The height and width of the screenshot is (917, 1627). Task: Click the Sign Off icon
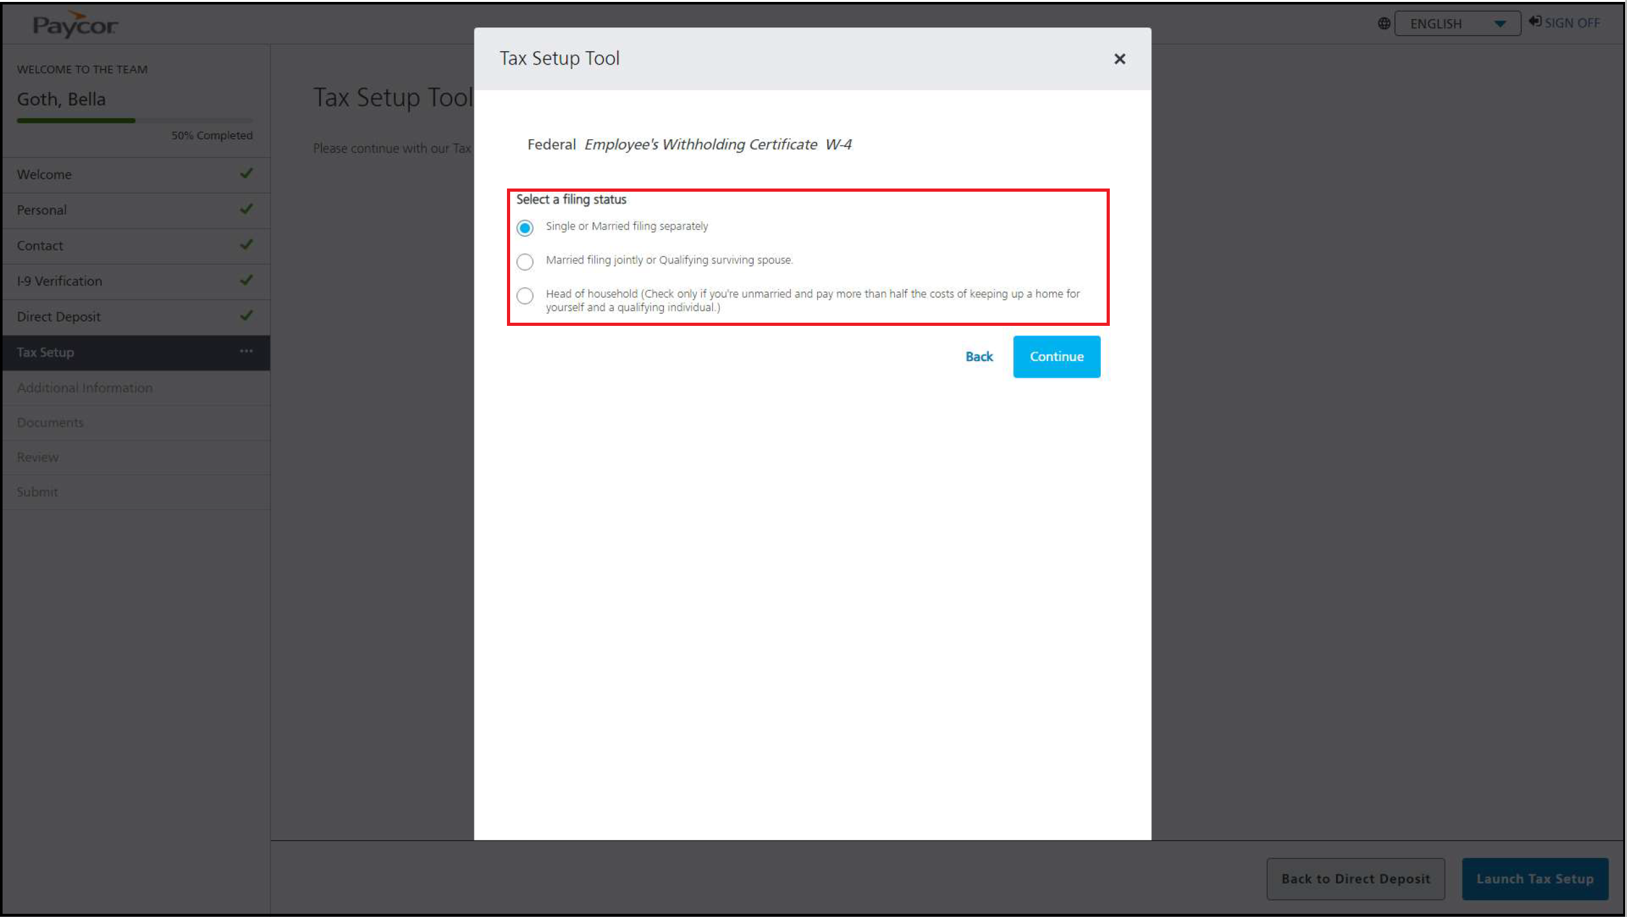[x=1534, y=22]
